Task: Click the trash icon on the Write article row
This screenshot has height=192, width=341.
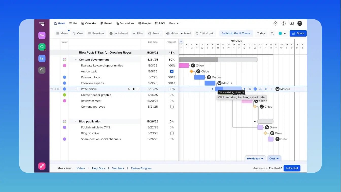Action: pos(133,89)
